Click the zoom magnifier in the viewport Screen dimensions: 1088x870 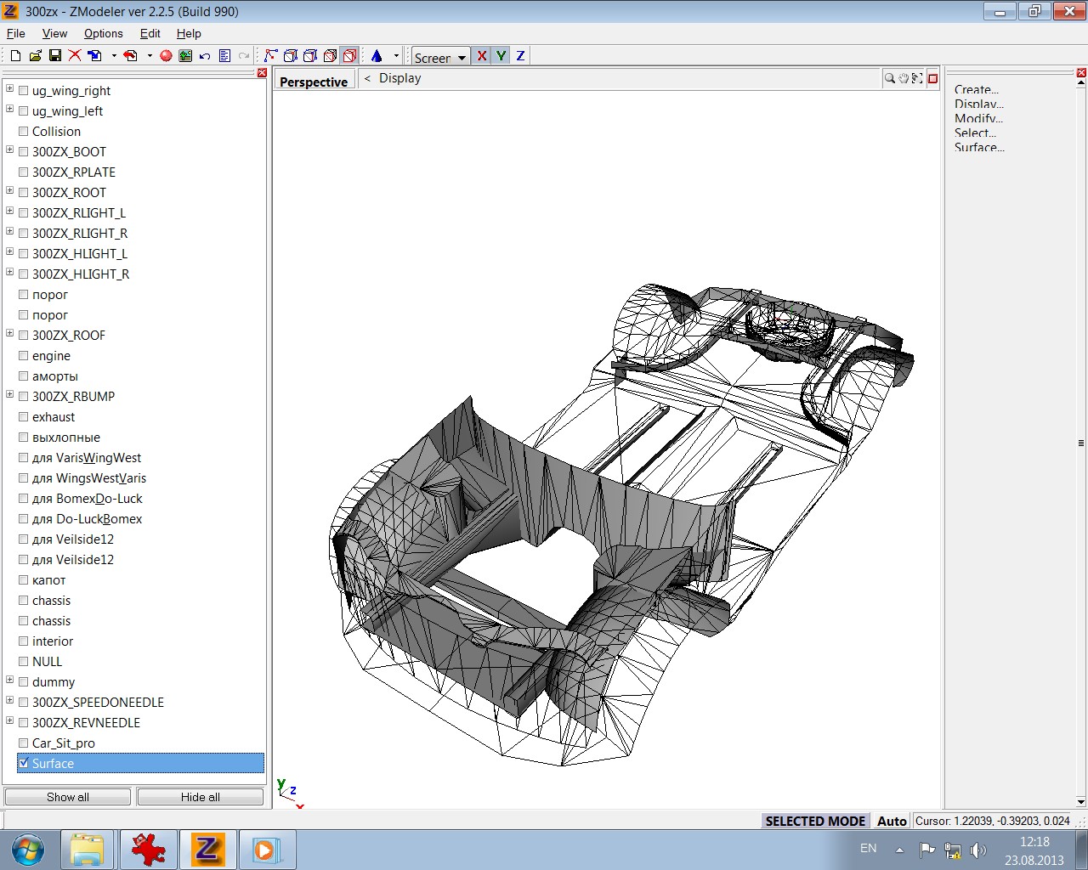889,78
